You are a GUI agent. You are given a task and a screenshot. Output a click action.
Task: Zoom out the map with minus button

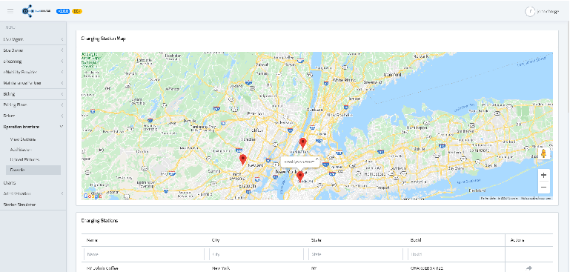coord(543,187)
